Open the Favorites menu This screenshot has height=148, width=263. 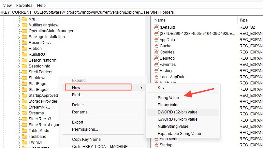[24, 5]
